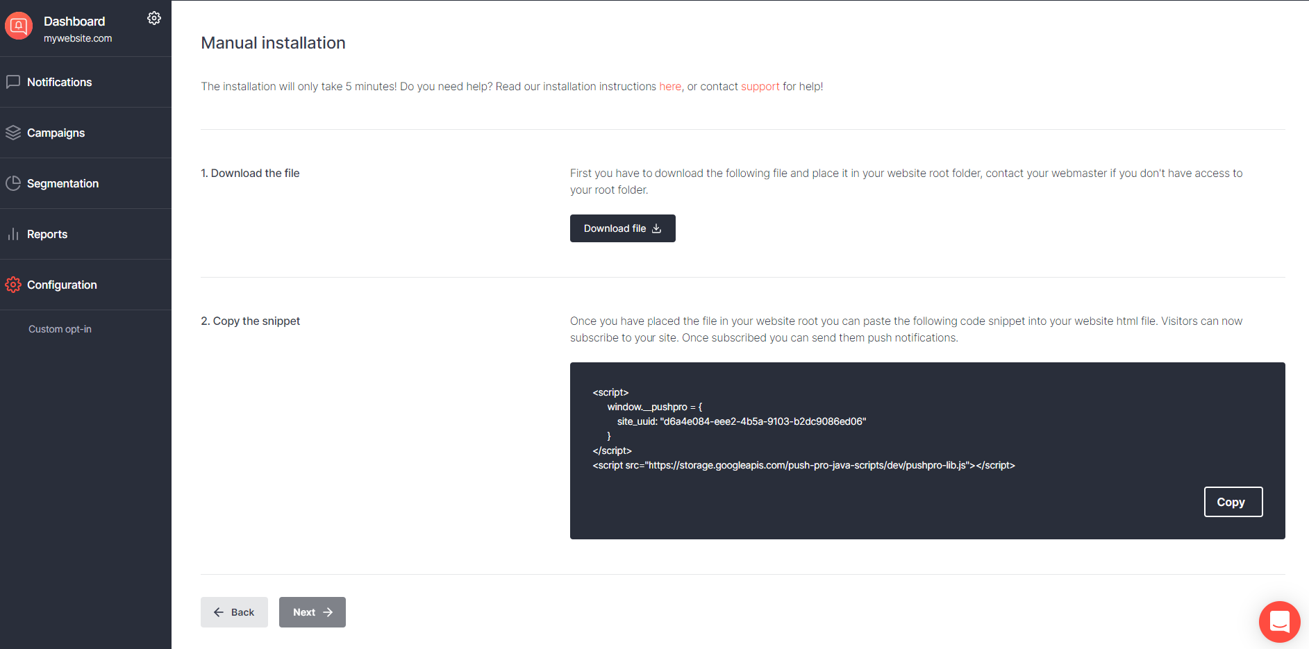The height and width of the screenshot is (649, 1309).
Task: Click the Dashboard title in the sidebar
Action: pyautogui.click(x=74, y=22)
